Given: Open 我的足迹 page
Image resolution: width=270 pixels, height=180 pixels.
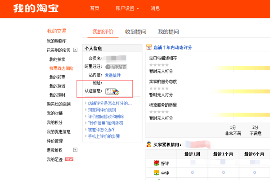Looking at the screenshot, I should pos(54,159).
